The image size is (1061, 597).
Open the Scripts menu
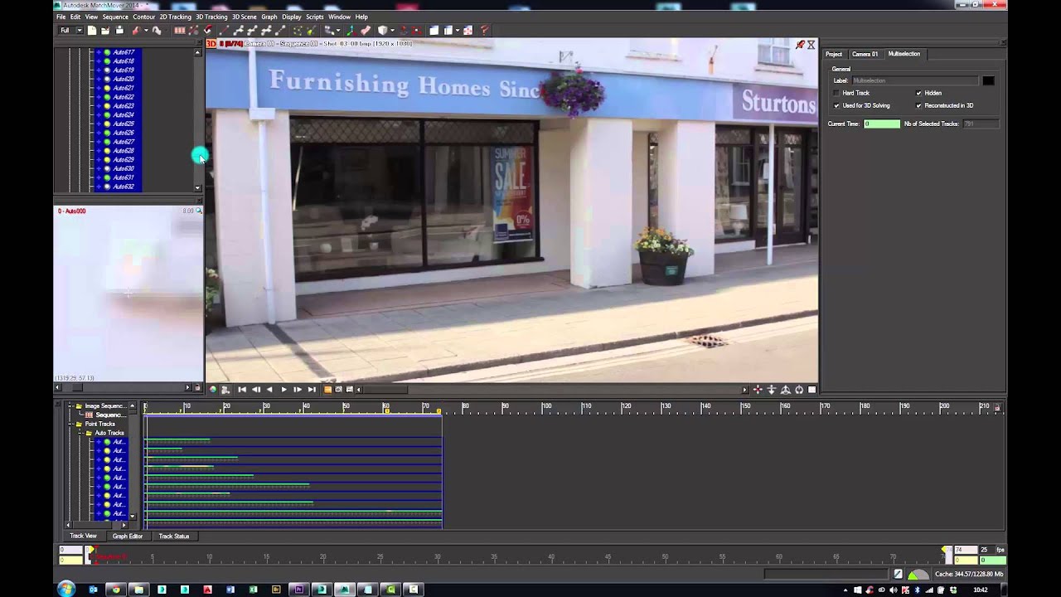[x=314, y=17]
